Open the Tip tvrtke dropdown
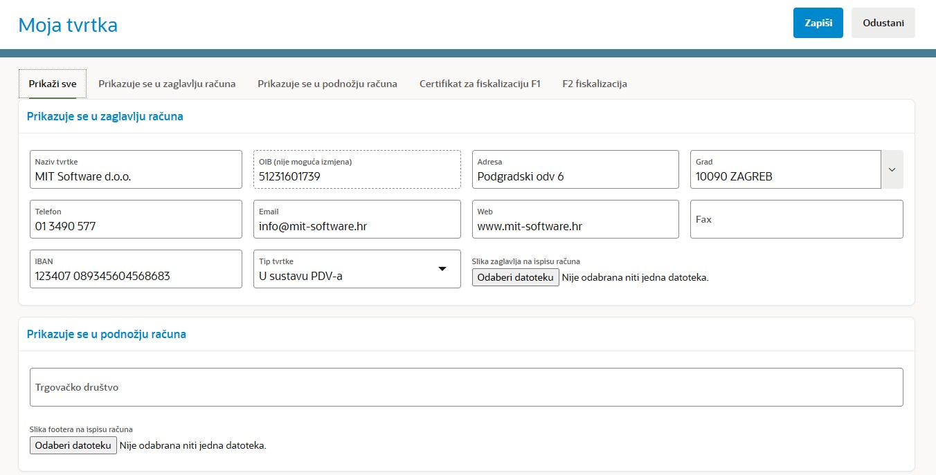The height and width of the screenshot is (475, 936). pos(357,269)
